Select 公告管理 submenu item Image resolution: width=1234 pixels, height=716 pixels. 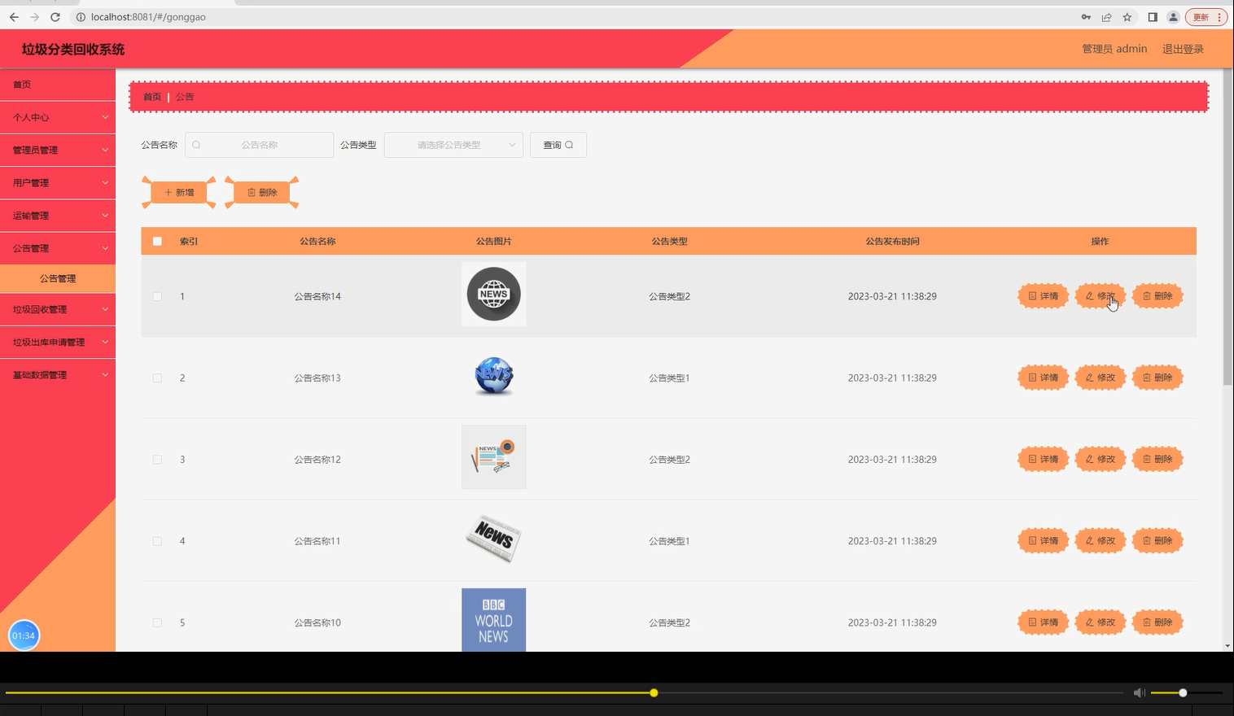point(58,278)
